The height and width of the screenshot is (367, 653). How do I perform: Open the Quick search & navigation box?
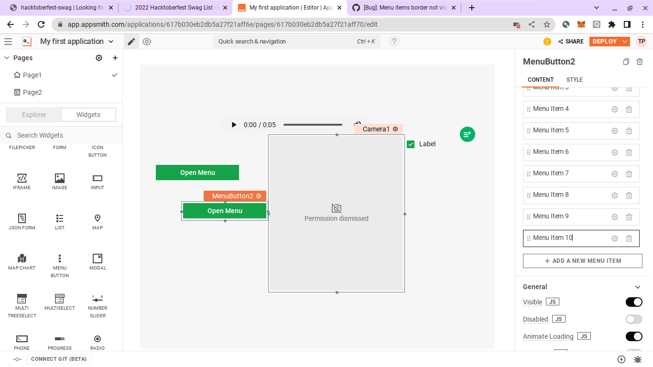(297, 42)
